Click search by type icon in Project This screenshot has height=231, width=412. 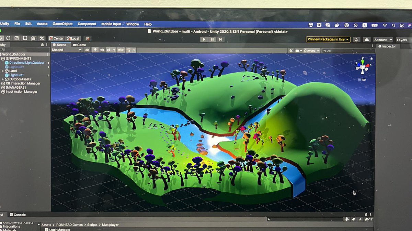pos(347,219)
